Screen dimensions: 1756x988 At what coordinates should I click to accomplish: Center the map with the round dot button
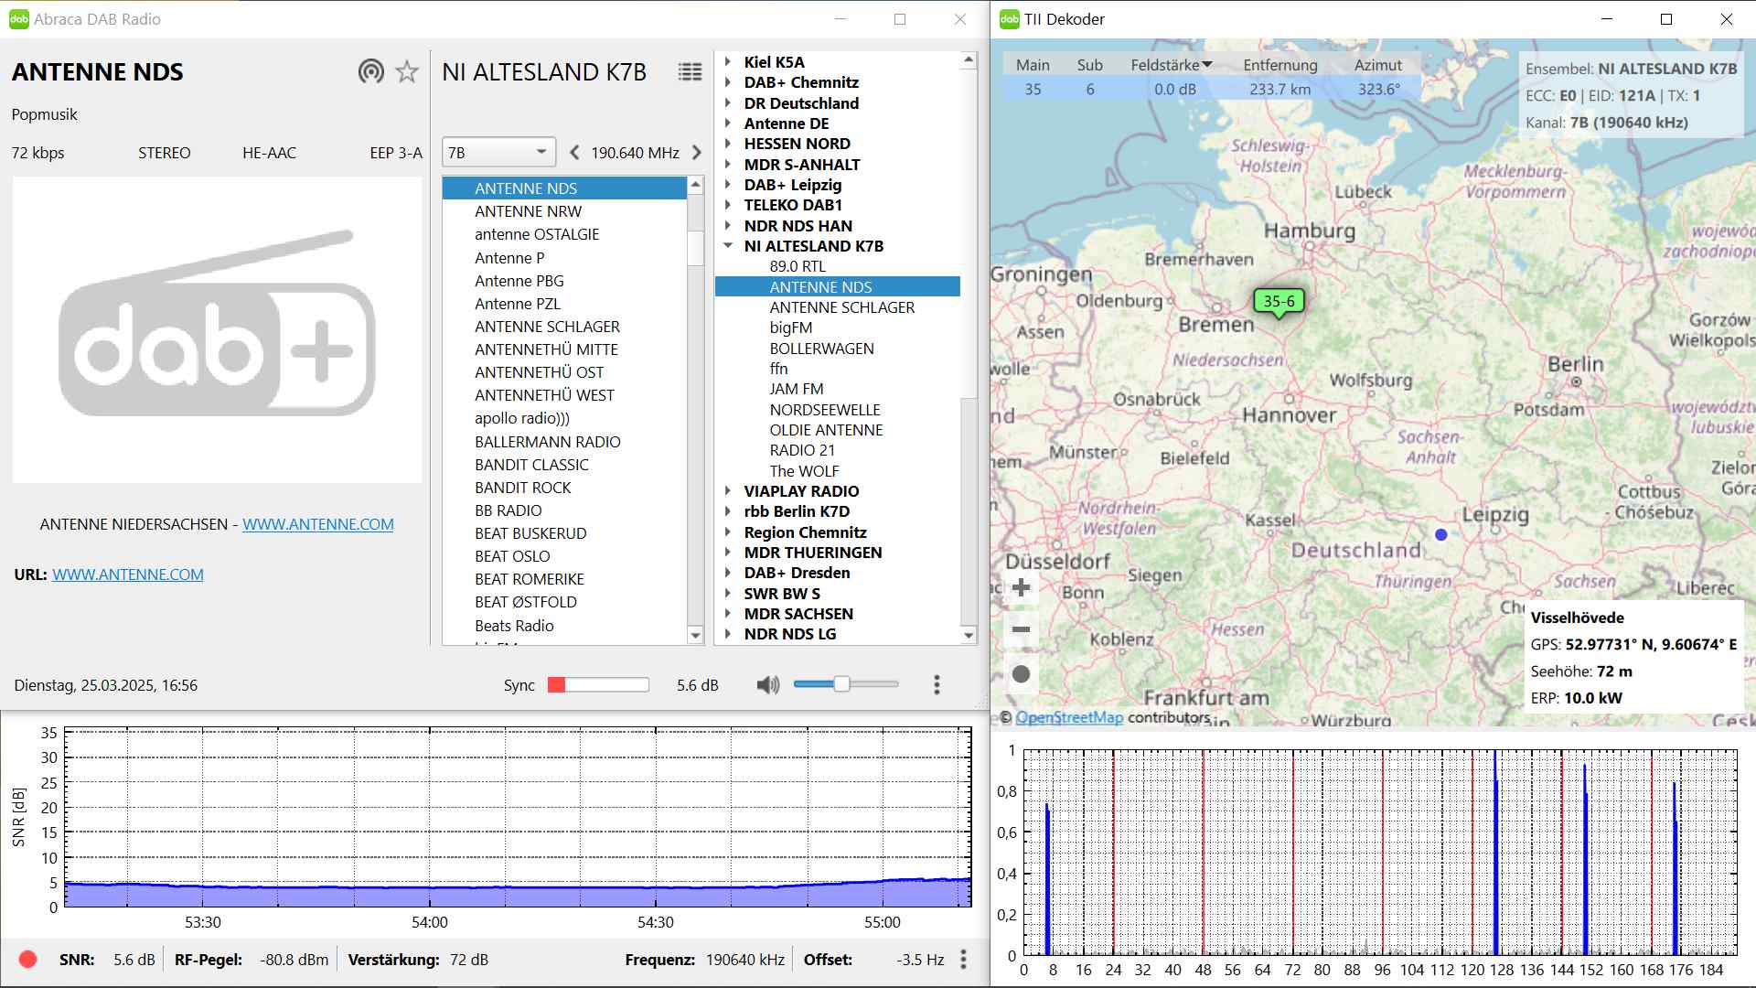pos(1022,674)
